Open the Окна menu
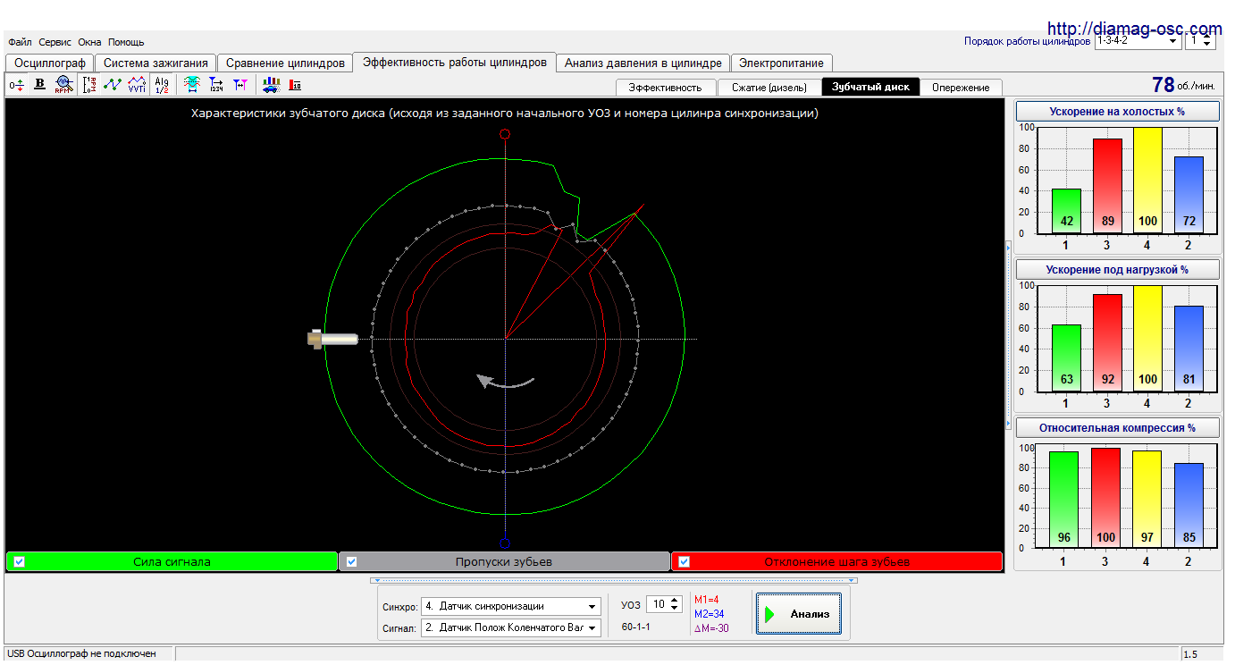 (x=89, y=42)
